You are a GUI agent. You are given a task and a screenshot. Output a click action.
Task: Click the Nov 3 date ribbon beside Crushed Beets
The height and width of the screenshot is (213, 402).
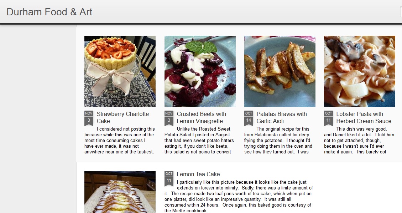pyautogui.click(x=169, y=118)
